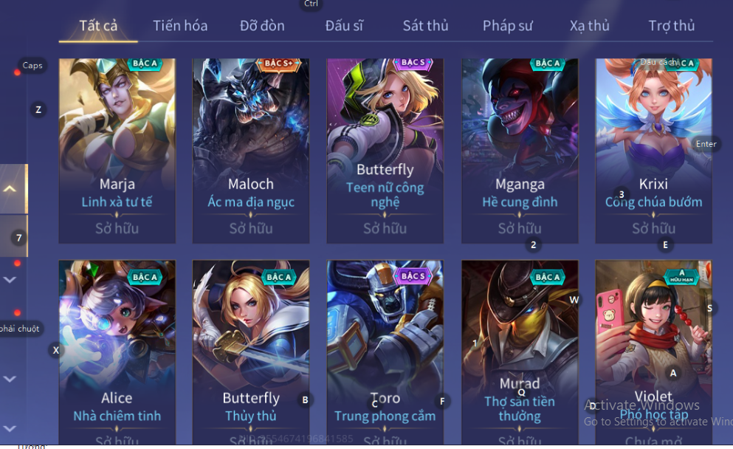Open the Sát thủ category tab

click(x=425, y=26)
